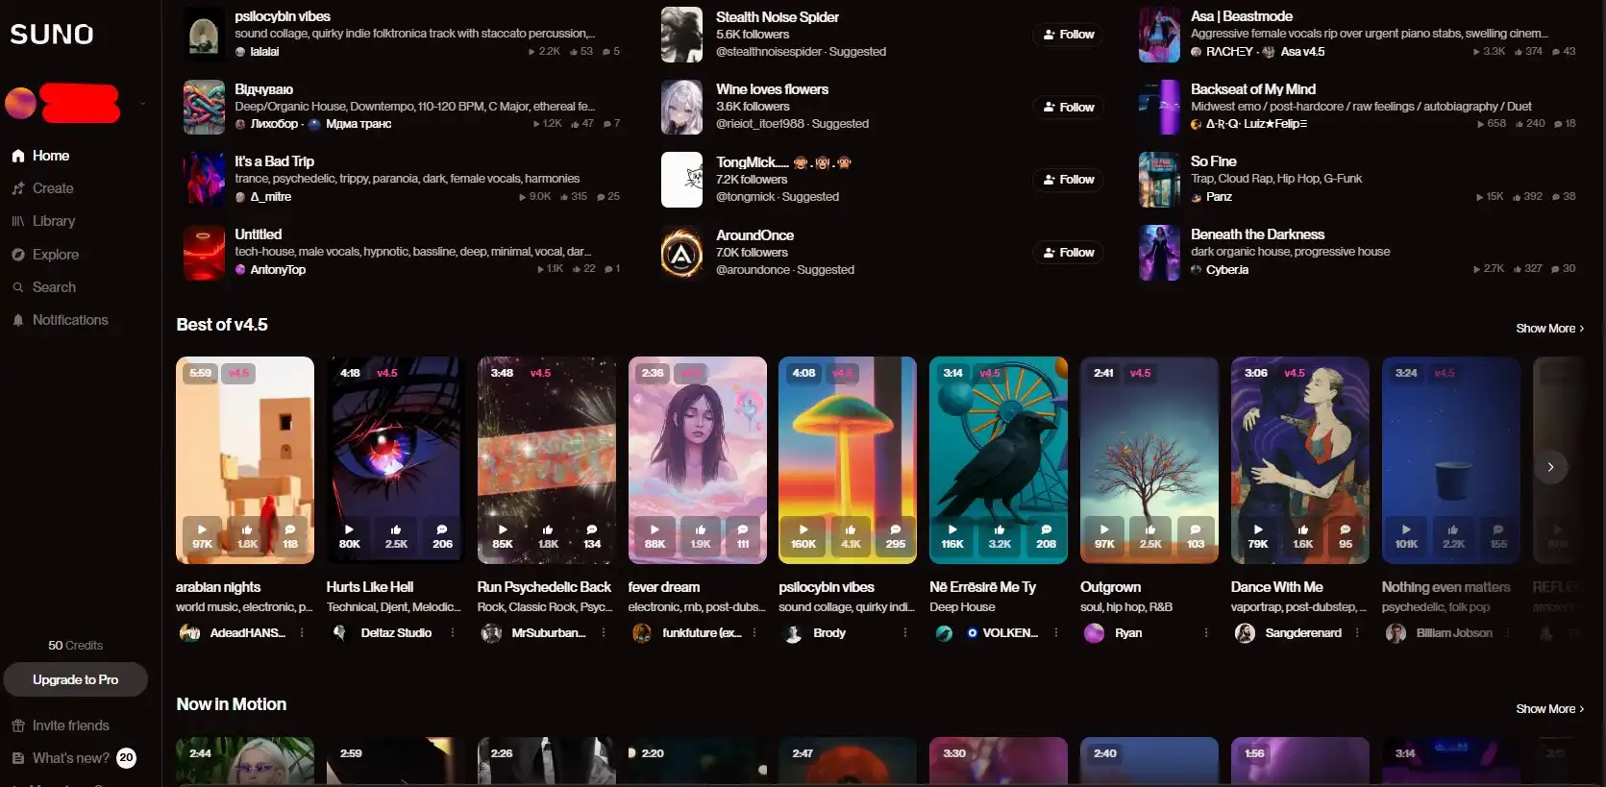Go to Library in sidebar
The height and width of the screenshot is (787, 1606).
pos(43,221)
